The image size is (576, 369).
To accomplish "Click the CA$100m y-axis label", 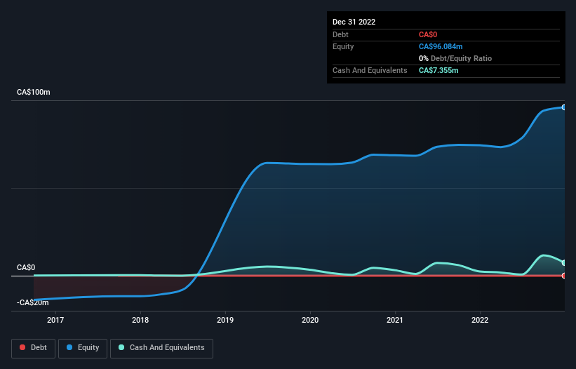I will [34, 92].
